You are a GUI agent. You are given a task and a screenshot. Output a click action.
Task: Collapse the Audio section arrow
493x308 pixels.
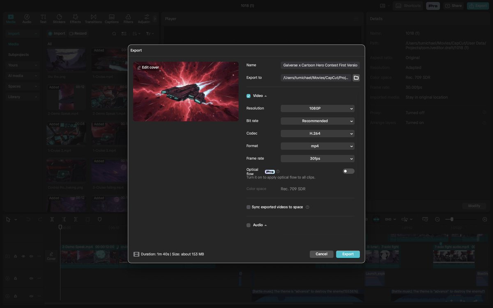266,225
